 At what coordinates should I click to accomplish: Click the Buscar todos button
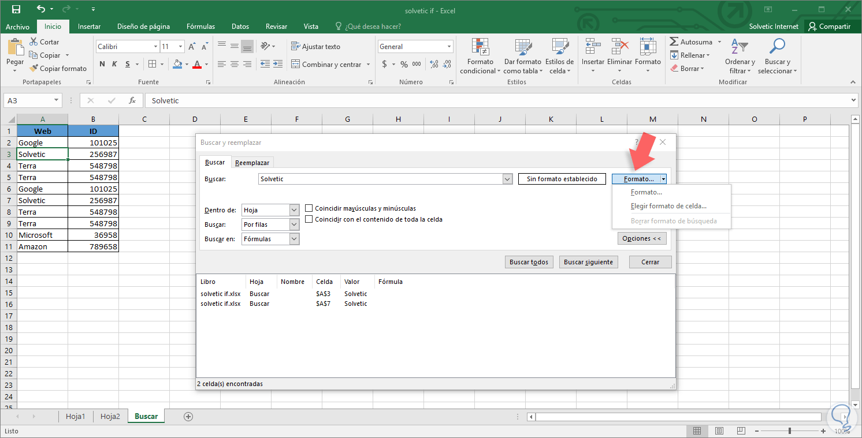tap(529, 261)
